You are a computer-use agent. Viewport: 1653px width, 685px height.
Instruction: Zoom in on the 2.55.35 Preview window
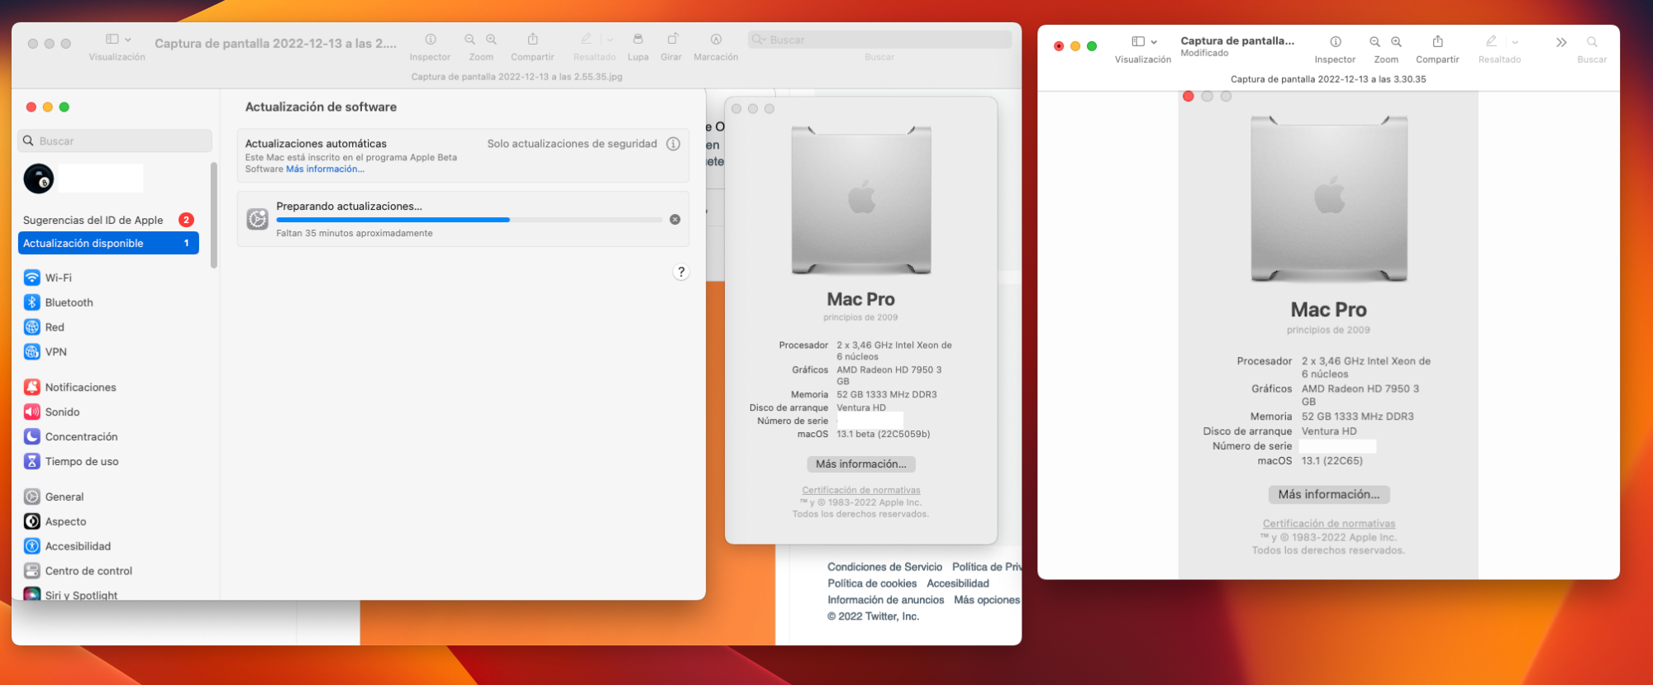click(492, 39)
